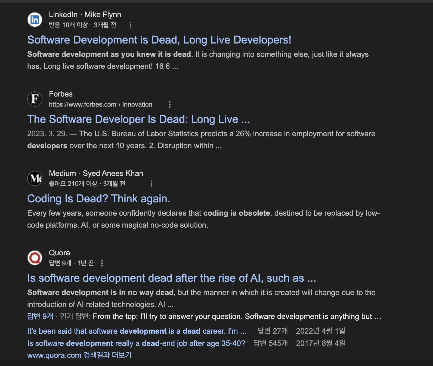Open the Forbes favicon icon

[x=35, y=99]
